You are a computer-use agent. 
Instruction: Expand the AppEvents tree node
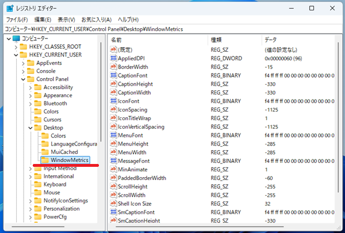tap(24, 63)
